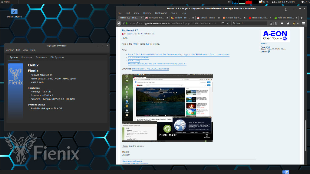310x174 pixels.
Task: Click the green padlock security icon
Action: pos(127,23)
